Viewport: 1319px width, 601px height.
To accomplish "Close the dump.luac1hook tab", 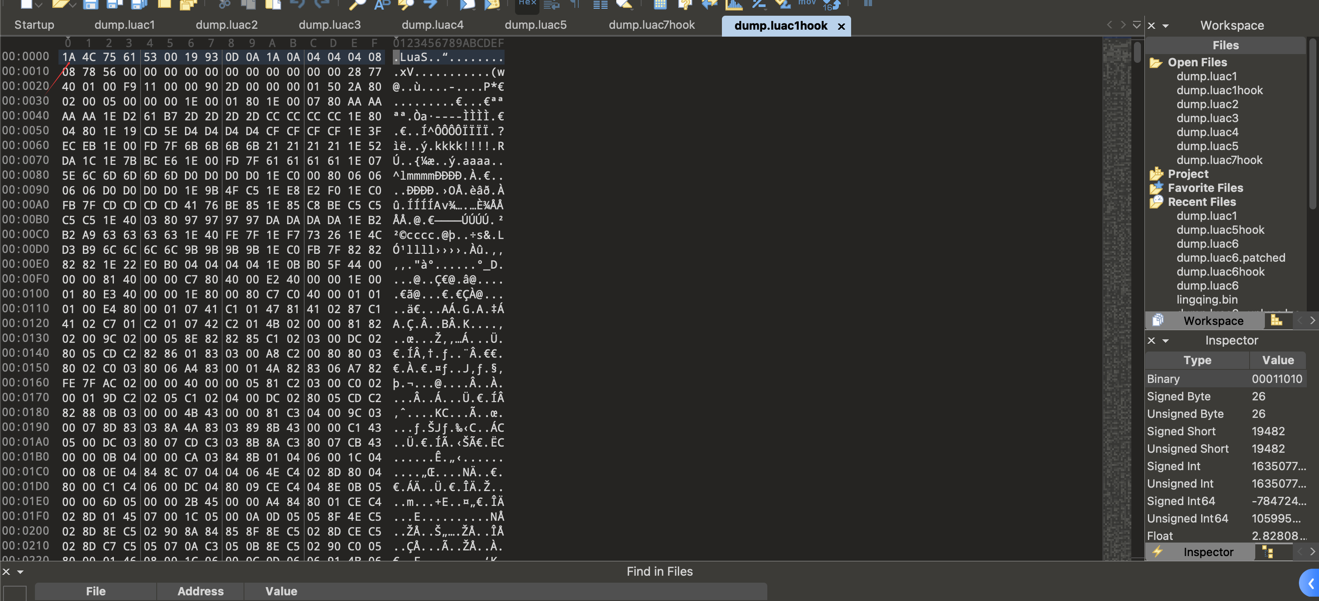I will (x=841, y=27).
